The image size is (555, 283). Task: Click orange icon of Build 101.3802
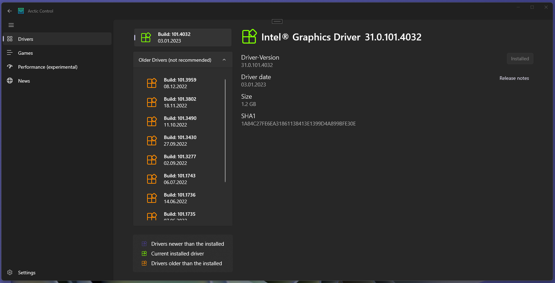[x=152, y=102]
